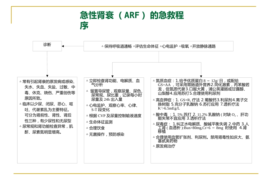Viewport: 272px width, 193px height.
Task: Click the bullet 常有引起肾衰的原发病或感染
Action: pyautogui.click(x=49, y=82)
